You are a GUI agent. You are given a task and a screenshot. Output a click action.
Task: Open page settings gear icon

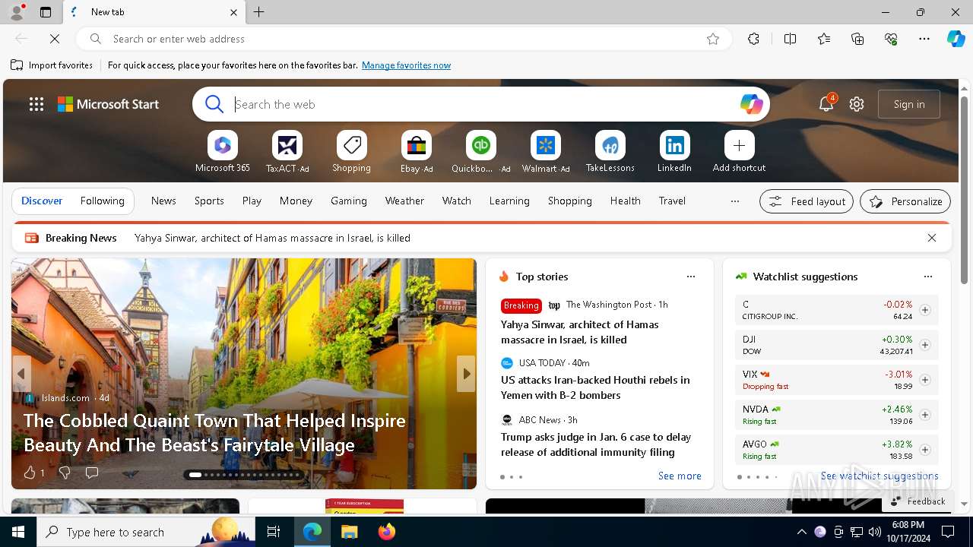[857, 104]
